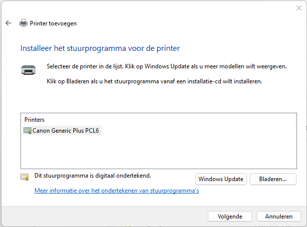Open the Bladeren... browse dialog

273,179
